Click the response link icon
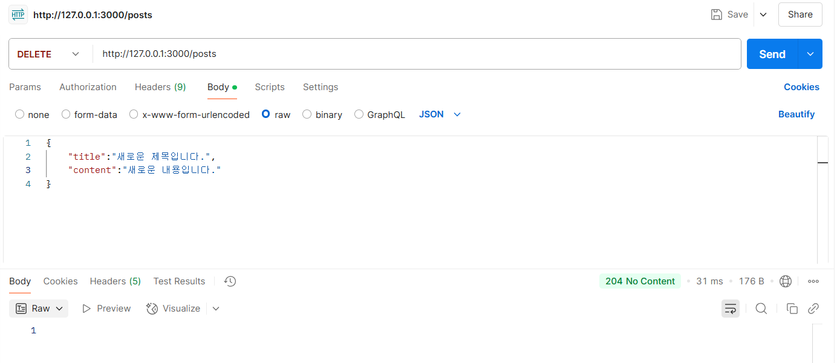 [813, 309]
